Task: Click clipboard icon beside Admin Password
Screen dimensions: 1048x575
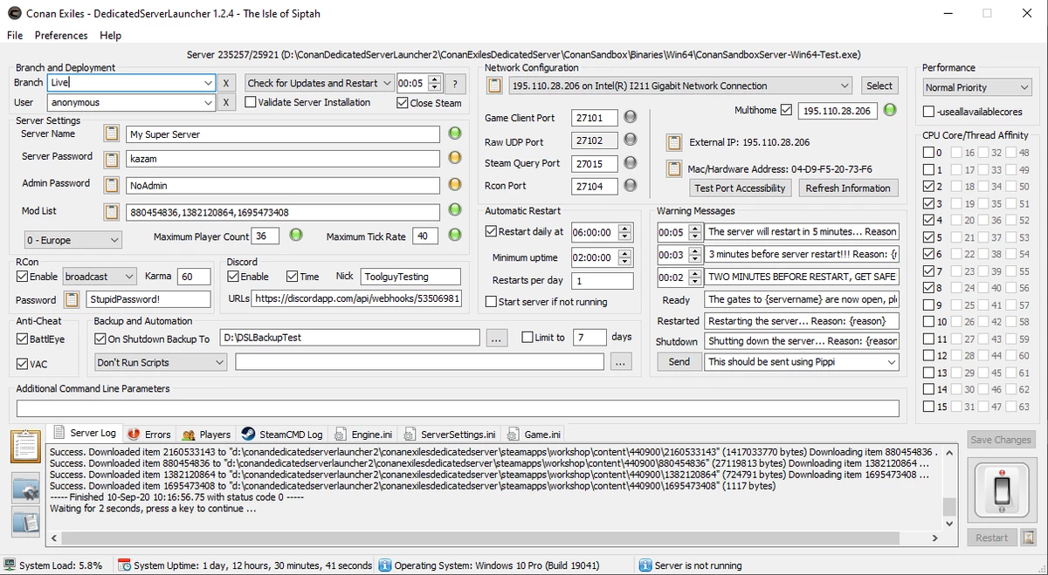Action: (111, 186)
